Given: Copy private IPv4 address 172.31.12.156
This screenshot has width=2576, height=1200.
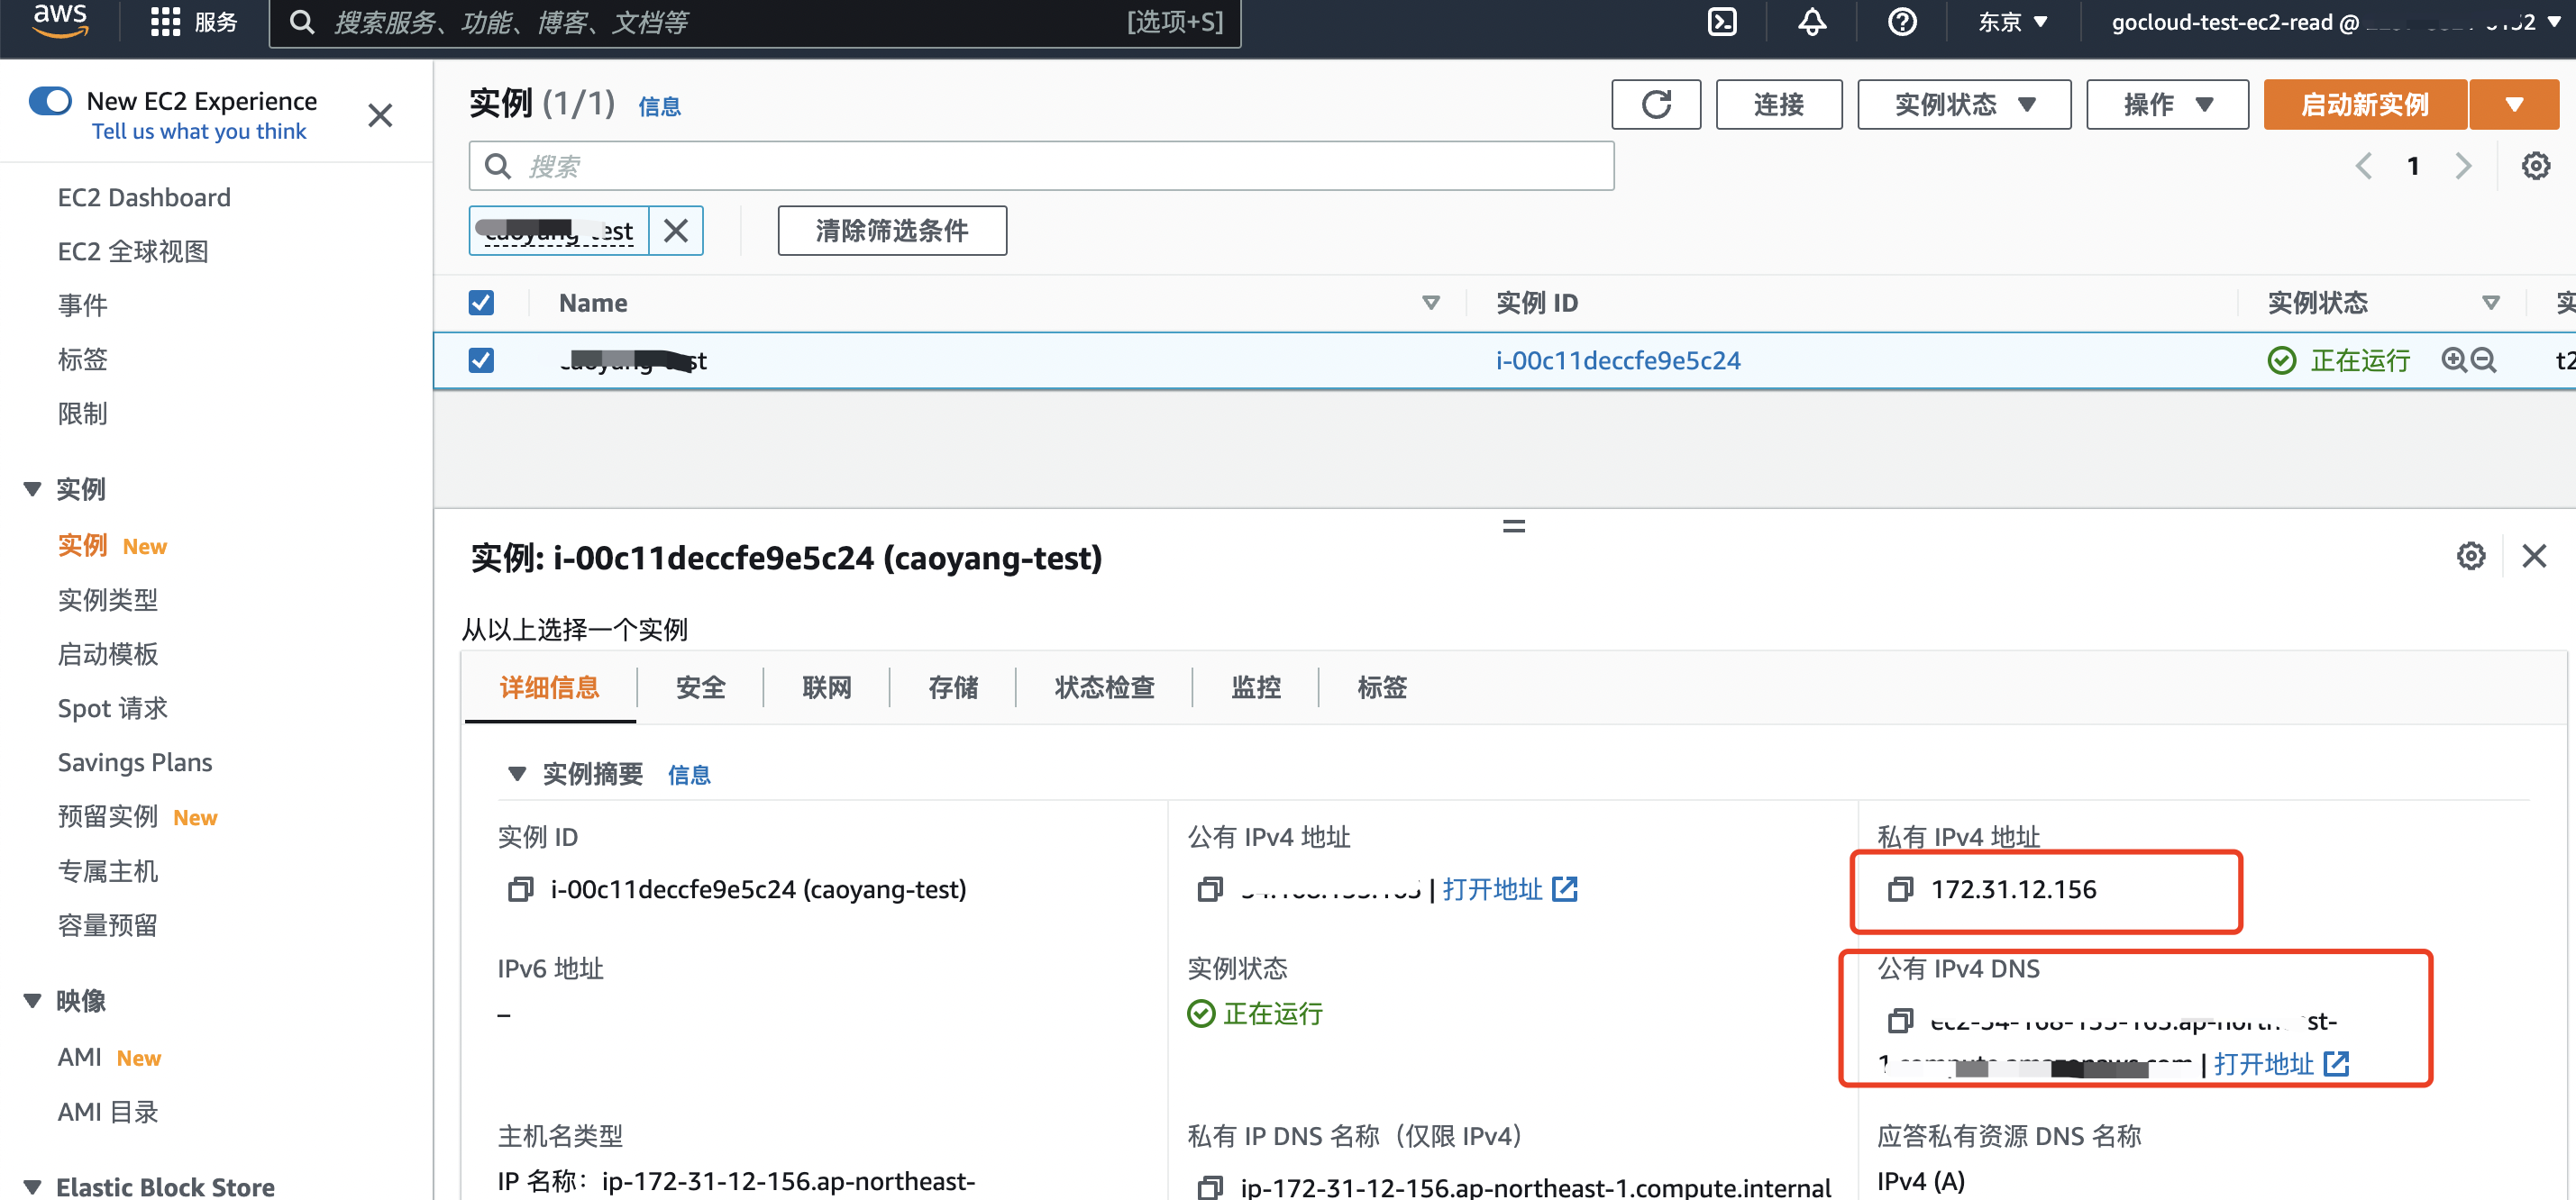Looking at the screenshot, I should pyautogui.click(x=1900, y=889).
